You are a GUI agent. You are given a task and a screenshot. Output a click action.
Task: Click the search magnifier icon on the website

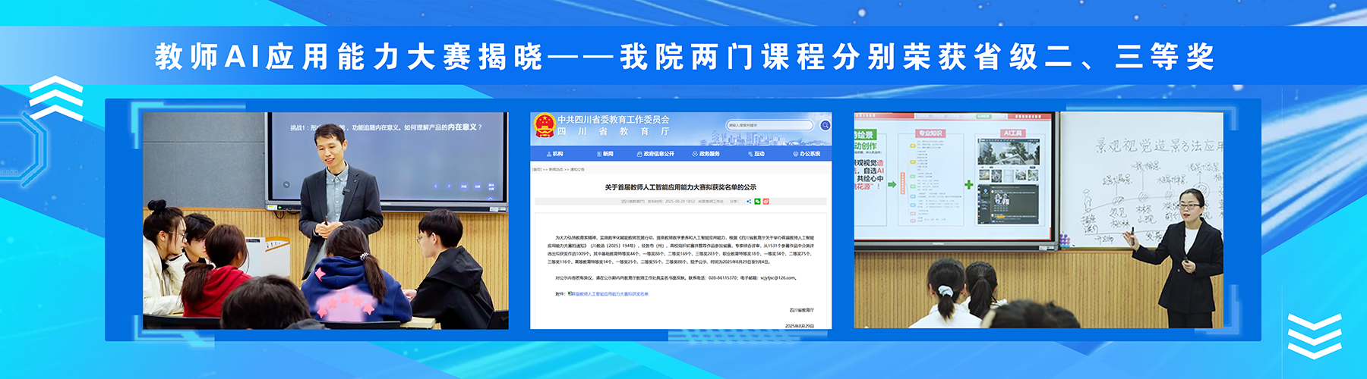click(x=825, y=125)
